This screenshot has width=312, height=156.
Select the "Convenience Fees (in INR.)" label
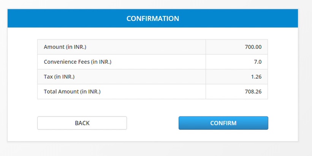pyautogui.click(x=78, y=62)
